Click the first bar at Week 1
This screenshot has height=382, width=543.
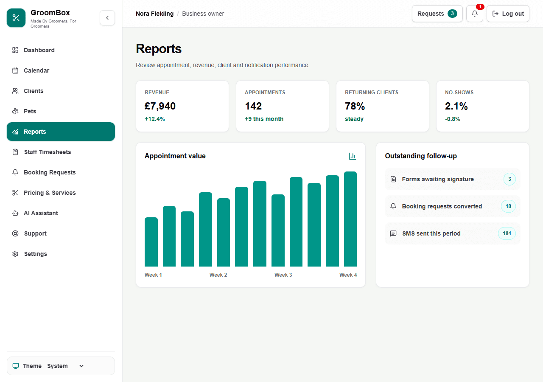(151, 242)
